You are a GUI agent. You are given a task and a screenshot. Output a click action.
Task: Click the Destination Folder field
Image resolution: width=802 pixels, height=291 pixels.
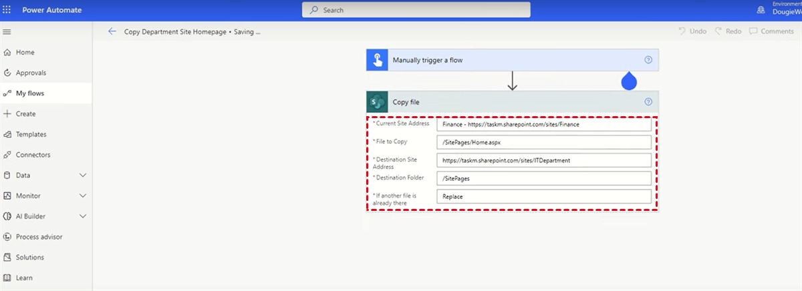click(543, 178)
